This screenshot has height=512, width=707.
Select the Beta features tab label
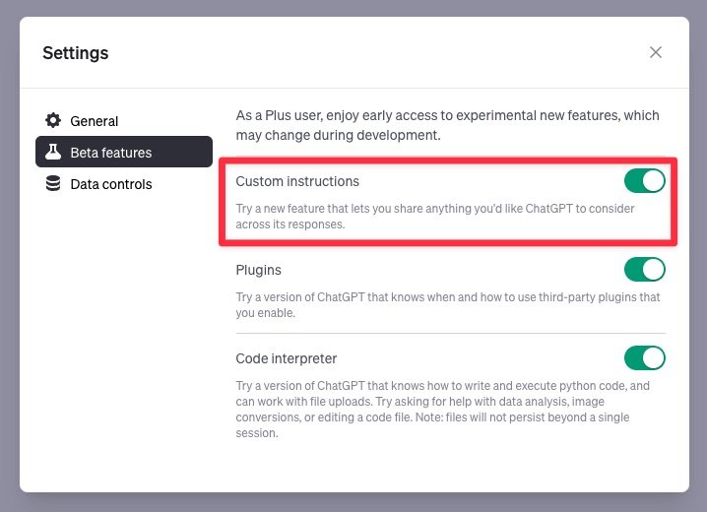(x=110, y=153)
